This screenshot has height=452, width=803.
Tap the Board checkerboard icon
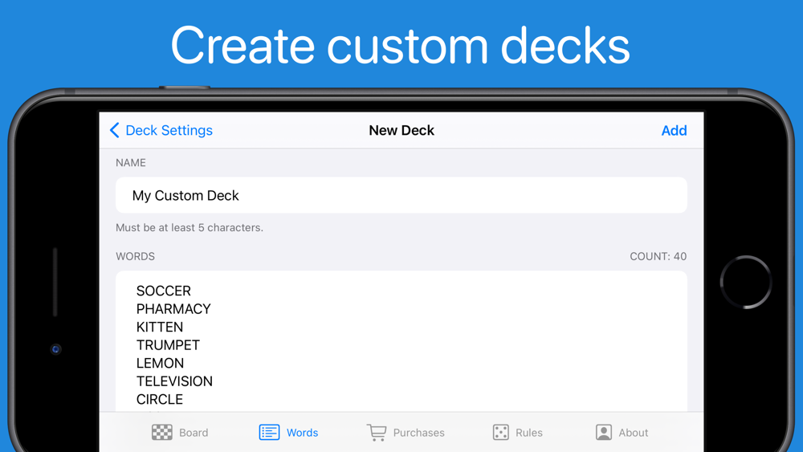[x=162, y=432]
